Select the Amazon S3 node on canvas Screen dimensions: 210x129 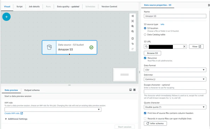(69, 47)
